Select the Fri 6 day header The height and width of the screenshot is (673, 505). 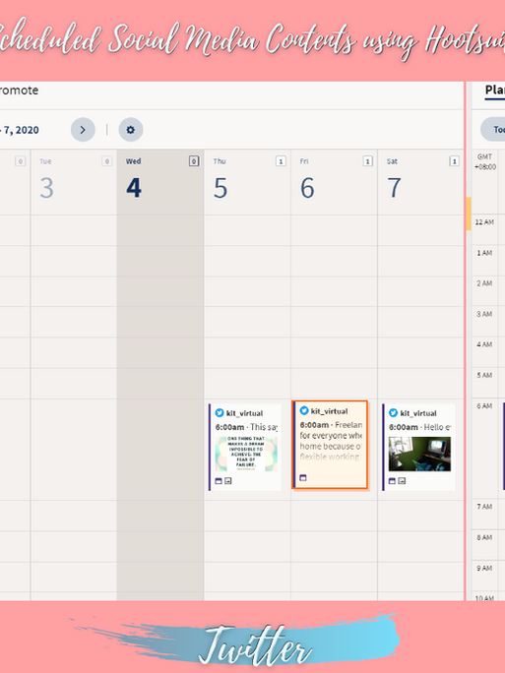click(334, 182)
